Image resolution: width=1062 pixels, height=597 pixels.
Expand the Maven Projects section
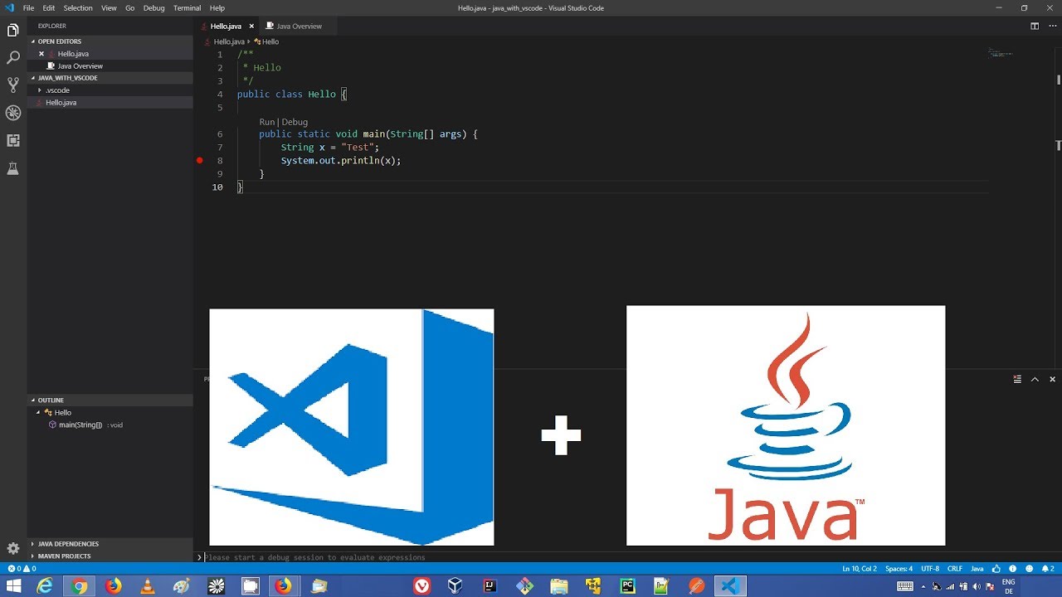coord(110,556)
